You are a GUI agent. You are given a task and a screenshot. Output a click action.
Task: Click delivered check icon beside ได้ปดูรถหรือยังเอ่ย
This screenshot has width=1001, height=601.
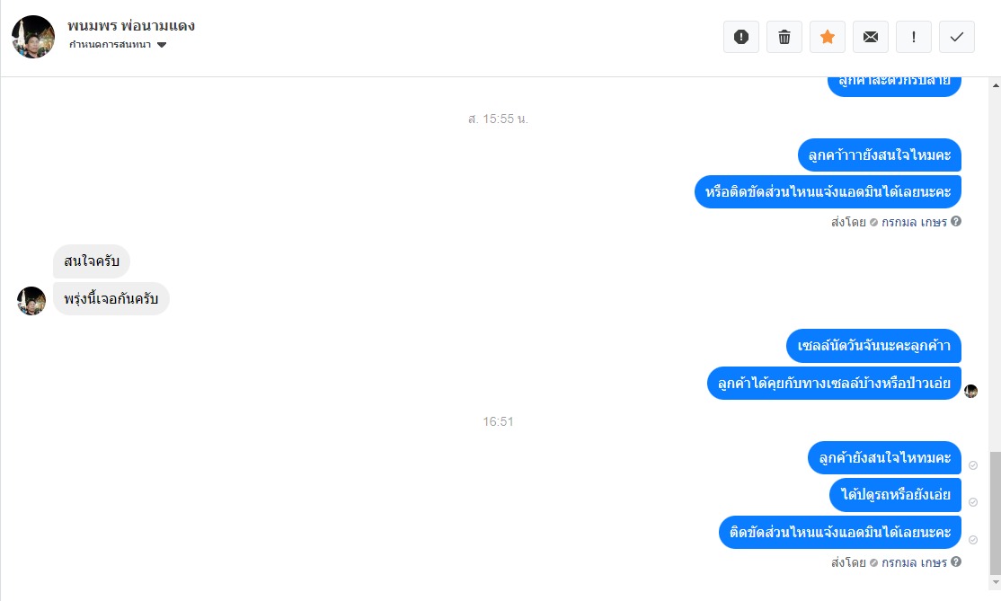click(973, 502)
